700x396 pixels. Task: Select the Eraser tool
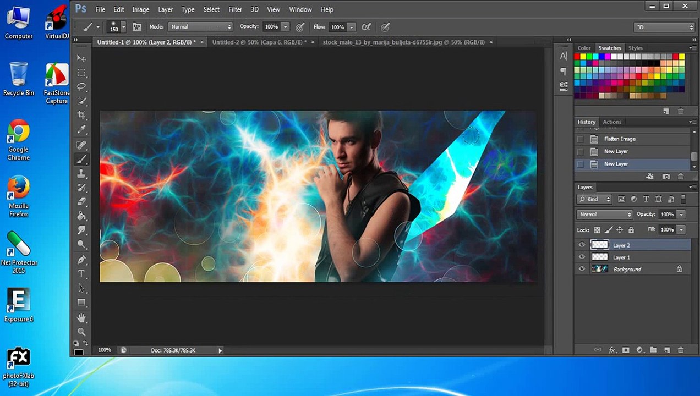click(81, 202)
